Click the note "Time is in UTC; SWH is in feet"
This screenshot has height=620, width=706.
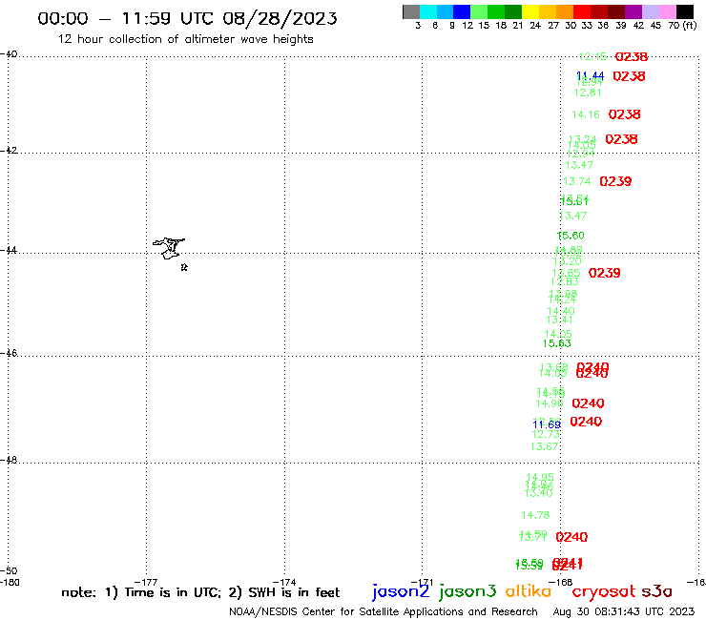tap(200, 592)
